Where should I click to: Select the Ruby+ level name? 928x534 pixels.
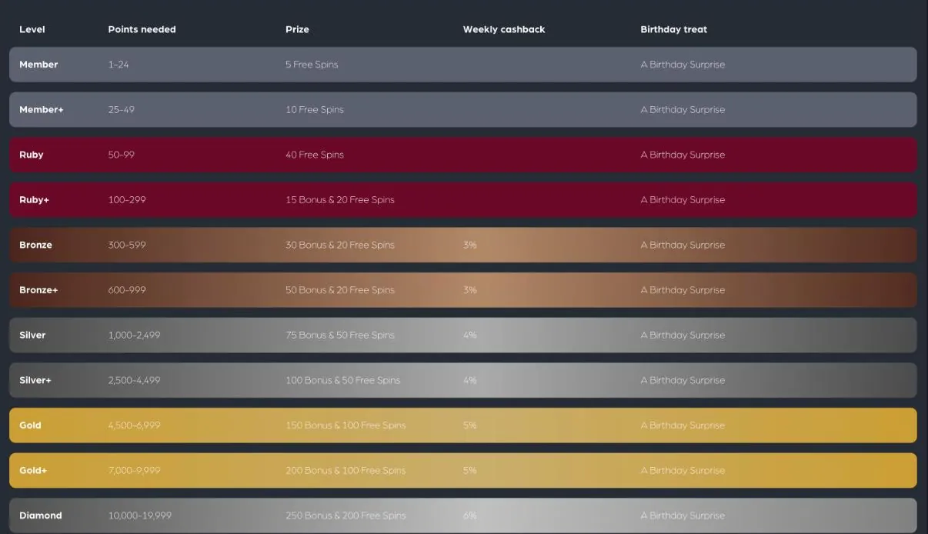coord(34,200)
